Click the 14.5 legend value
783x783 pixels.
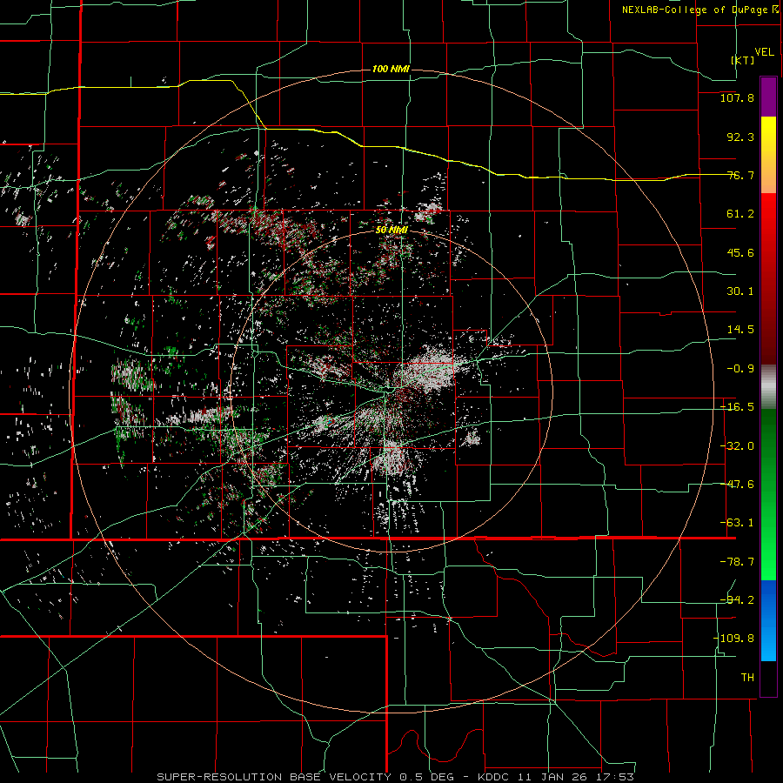[x=740, y=330]
